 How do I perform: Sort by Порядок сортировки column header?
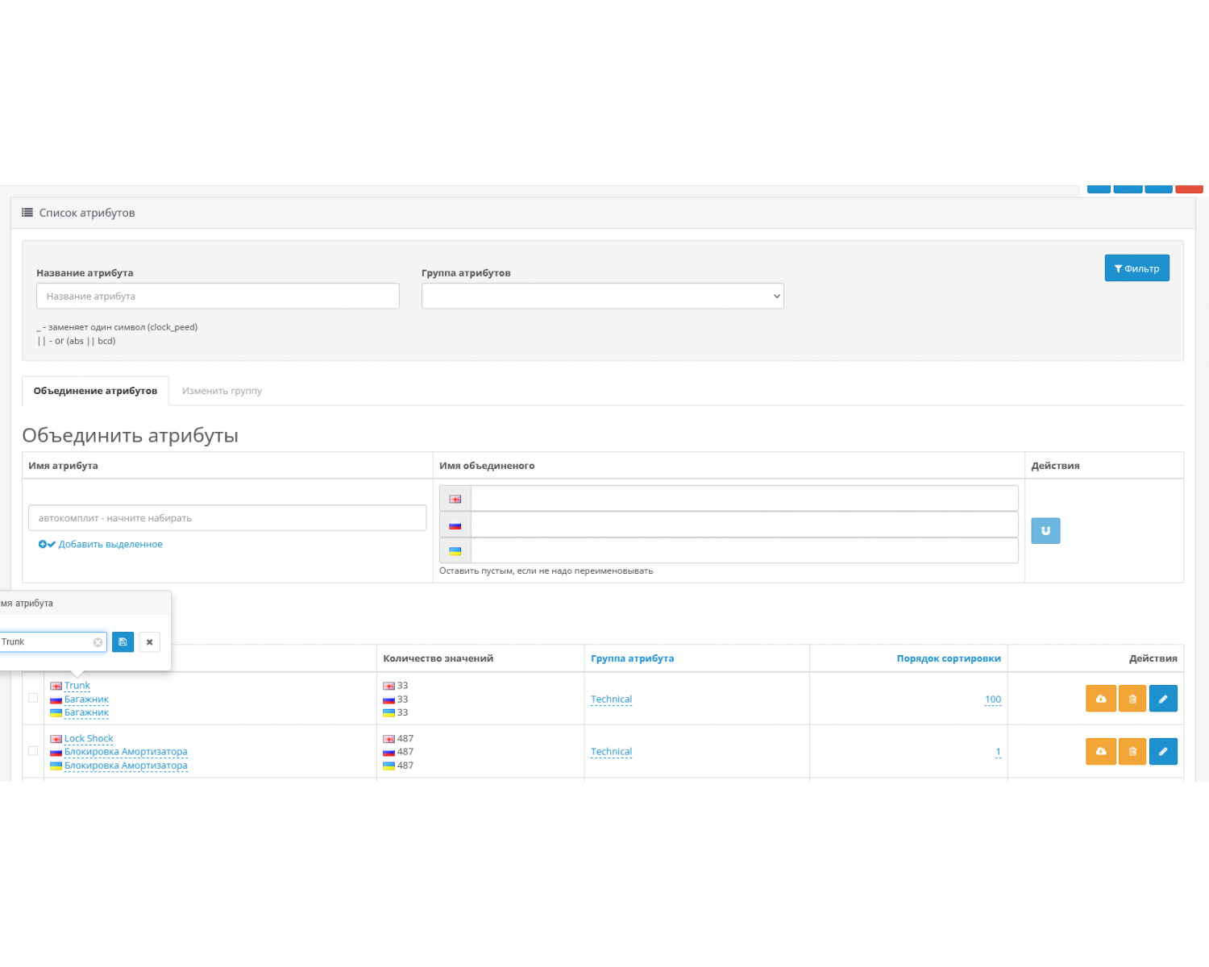tap(949, 658)
